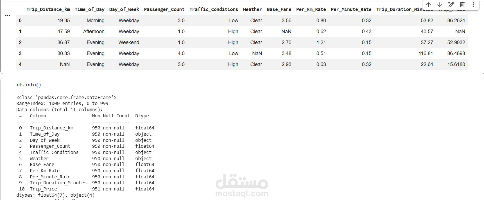Click per km rate 1.21
This screenshot has height=202, width=484.
tap(321, 42)
